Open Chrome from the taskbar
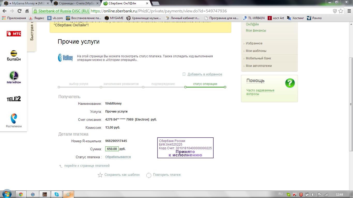353x198 pixels. (21, 194)
